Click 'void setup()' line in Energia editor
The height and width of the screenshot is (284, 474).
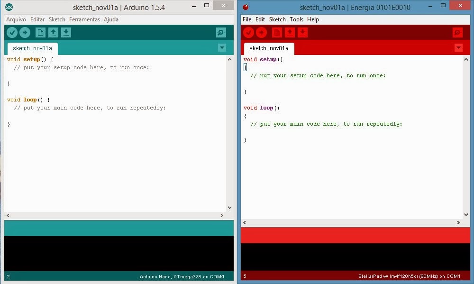click(263, 60)
